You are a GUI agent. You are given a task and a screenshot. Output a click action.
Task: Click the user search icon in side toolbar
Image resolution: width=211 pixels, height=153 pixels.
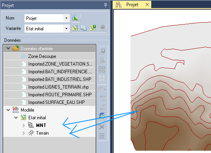point(102,60)
